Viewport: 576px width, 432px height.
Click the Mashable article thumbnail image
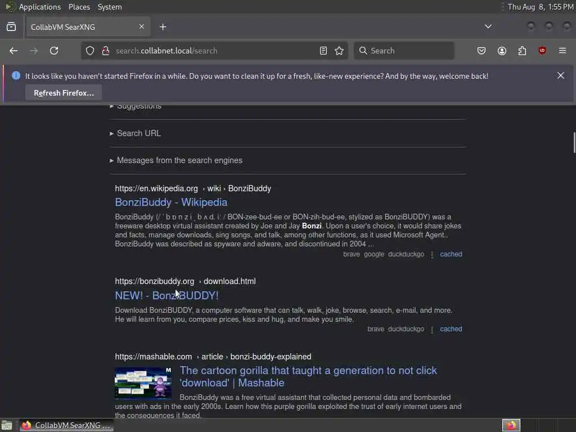pos(143,382)
